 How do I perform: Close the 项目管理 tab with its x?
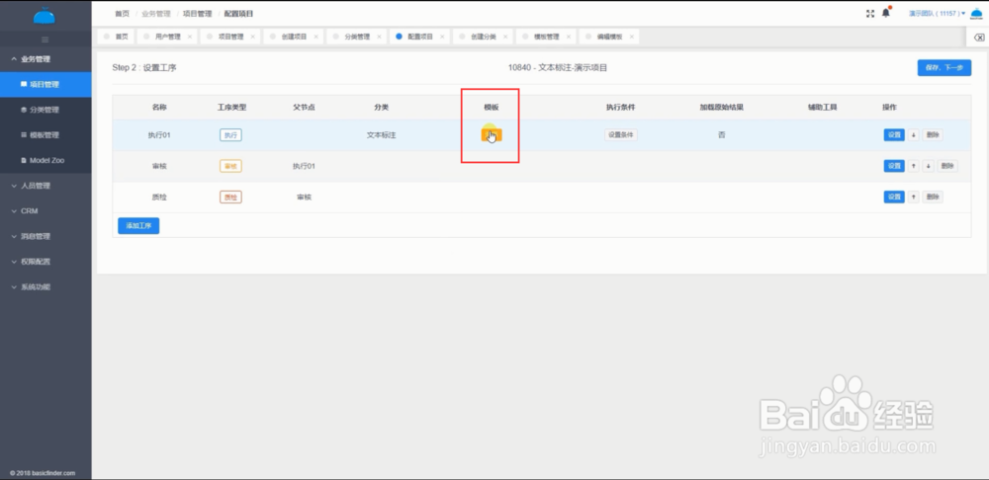252,37
